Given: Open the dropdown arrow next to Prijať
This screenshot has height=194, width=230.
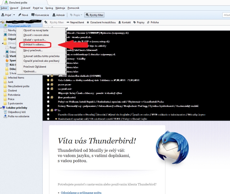Looking at the screenshot, I should [14, 15].
